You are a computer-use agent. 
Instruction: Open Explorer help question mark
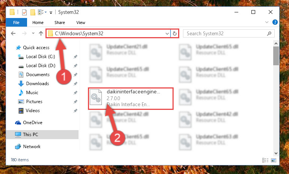[275, 22]
